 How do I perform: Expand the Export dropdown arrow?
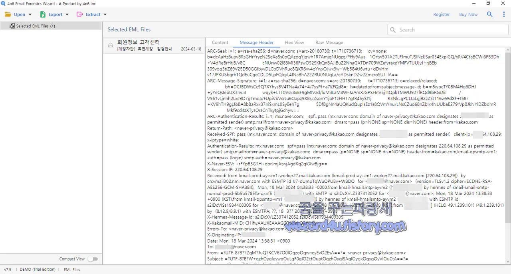tap(67, 15)
